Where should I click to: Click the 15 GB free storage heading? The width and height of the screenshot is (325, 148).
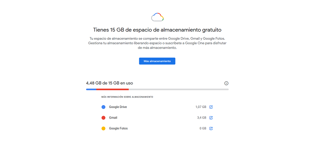pos(157,30)
